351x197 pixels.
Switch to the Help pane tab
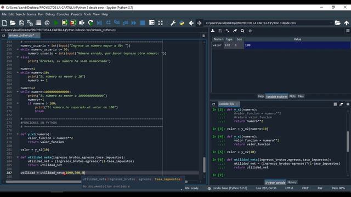click(x=261, y=96)
